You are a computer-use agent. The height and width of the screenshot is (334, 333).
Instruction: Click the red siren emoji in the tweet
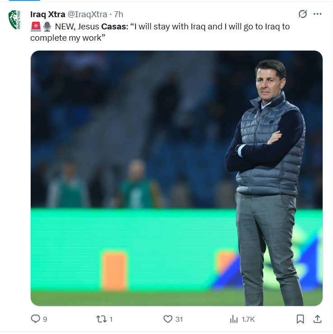[36, 27]
